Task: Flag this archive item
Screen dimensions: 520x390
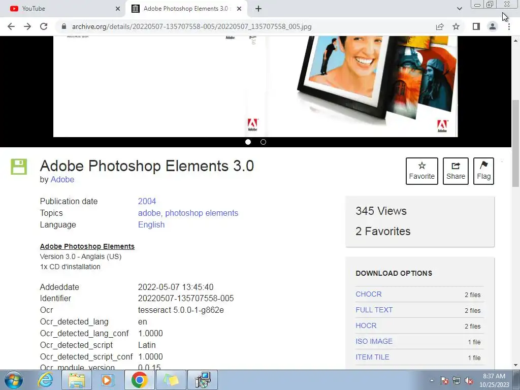Action: pyautogui.click(x=483, y=171)
